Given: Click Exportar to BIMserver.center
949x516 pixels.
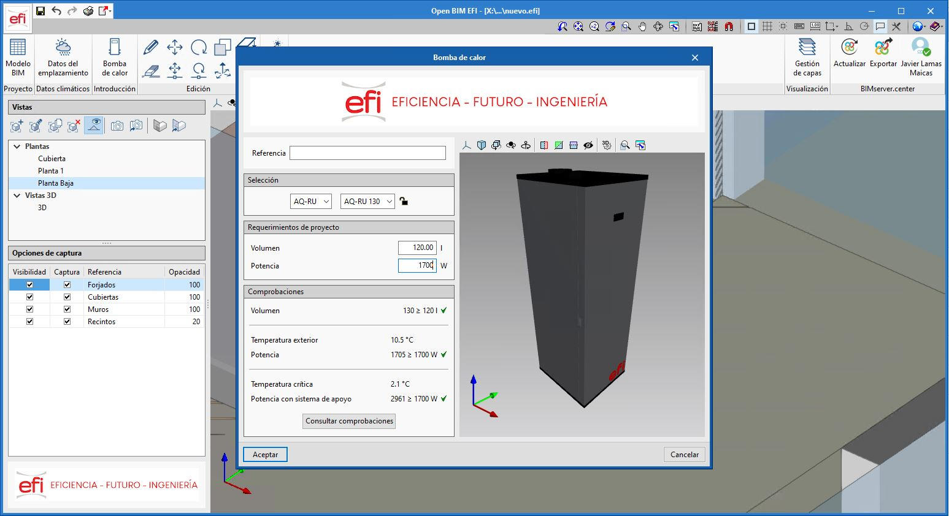Looking at the screenshot, I should (883, 53).
